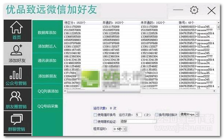Minimize the window with dash icon
224x140 pixels.
coord(178,10)
